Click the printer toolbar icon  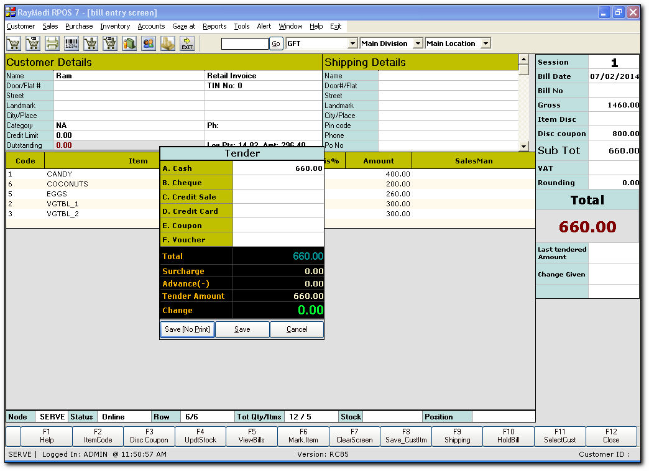pos(52,43)
